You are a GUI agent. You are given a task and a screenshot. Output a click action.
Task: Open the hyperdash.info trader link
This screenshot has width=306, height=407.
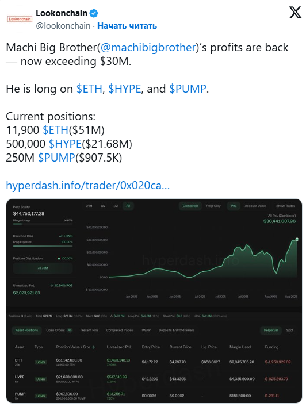[88, 185]
